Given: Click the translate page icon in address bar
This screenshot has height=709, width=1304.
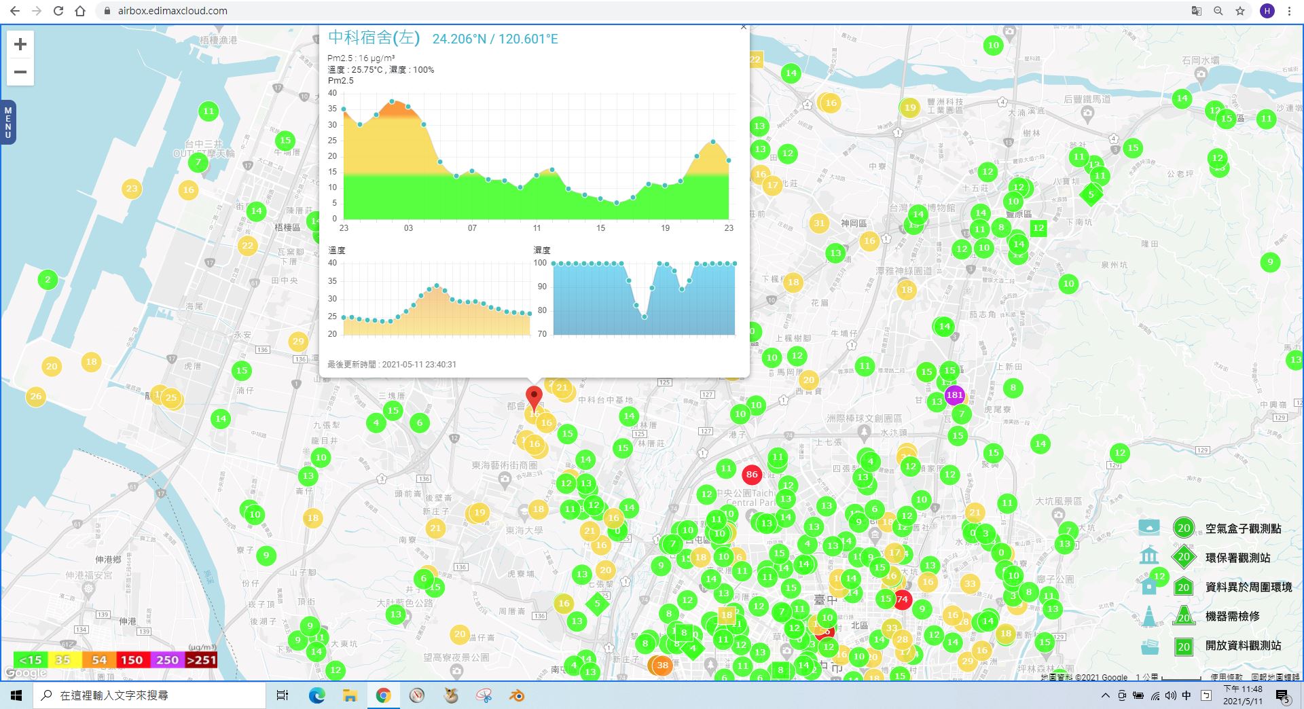Looking at the screenshot, I should [x=1196, y=11].
